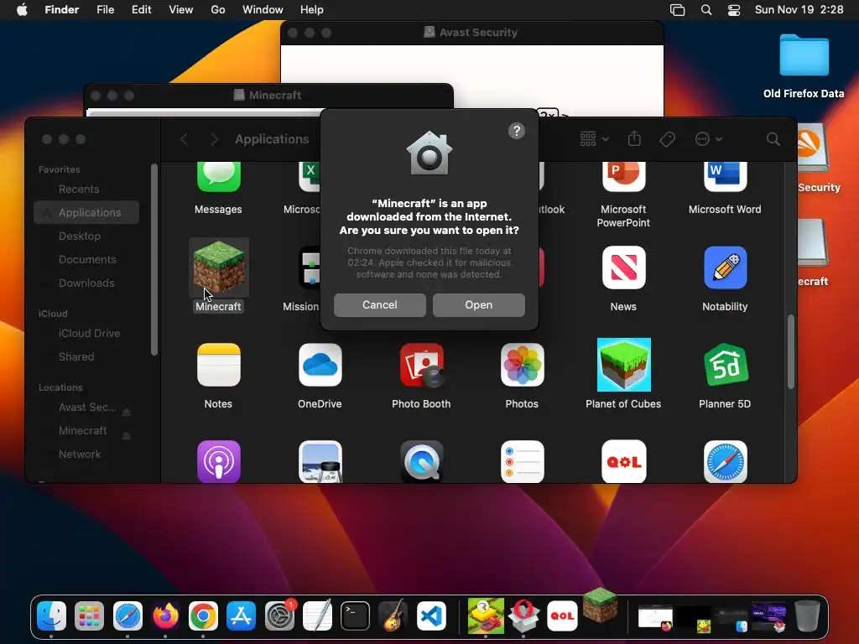Screen dimensions: 859x644
Task: Open the Finder menu in menu bar
Action: click(61, 10)
